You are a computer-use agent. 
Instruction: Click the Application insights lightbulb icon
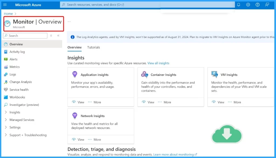[x=75, y=74]
